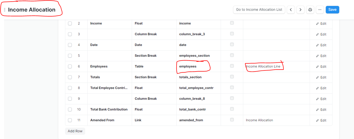Select row 11 Amended From checkbox
354x139 pixels.
(70, 120)
